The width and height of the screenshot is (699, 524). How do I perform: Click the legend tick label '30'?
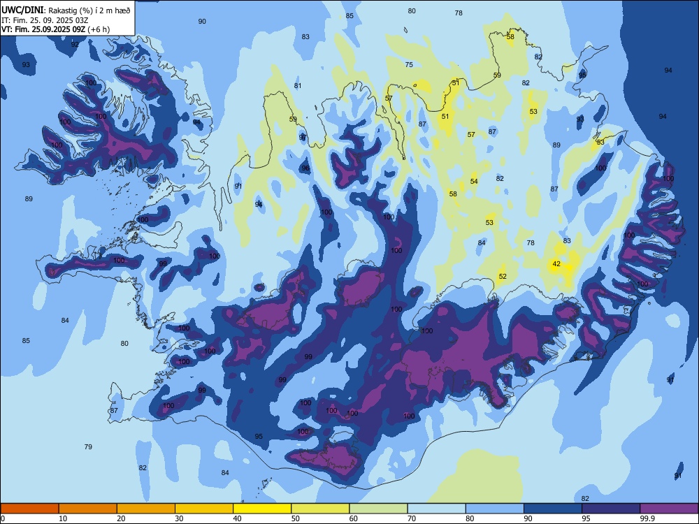pyautogui.click(x=179, y=518)
